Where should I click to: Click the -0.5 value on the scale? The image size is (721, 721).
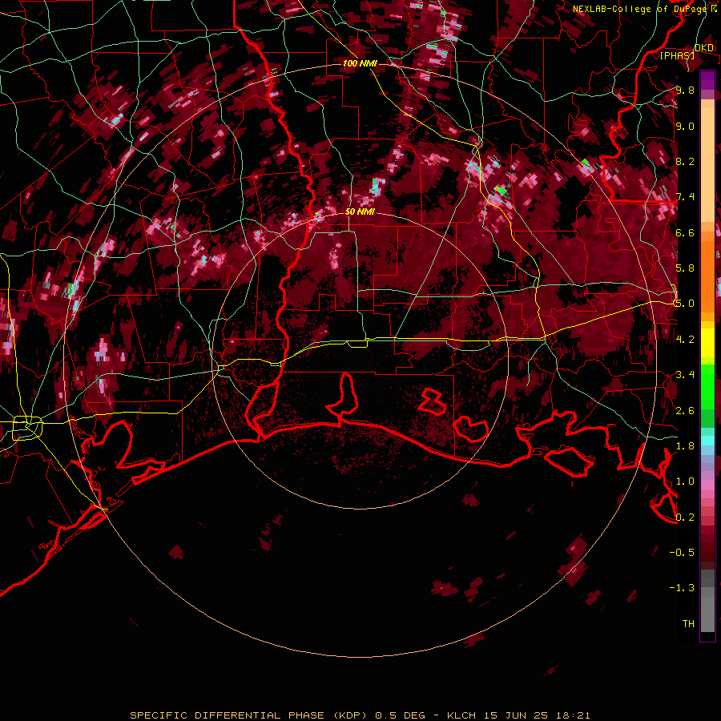pos(682,552)
